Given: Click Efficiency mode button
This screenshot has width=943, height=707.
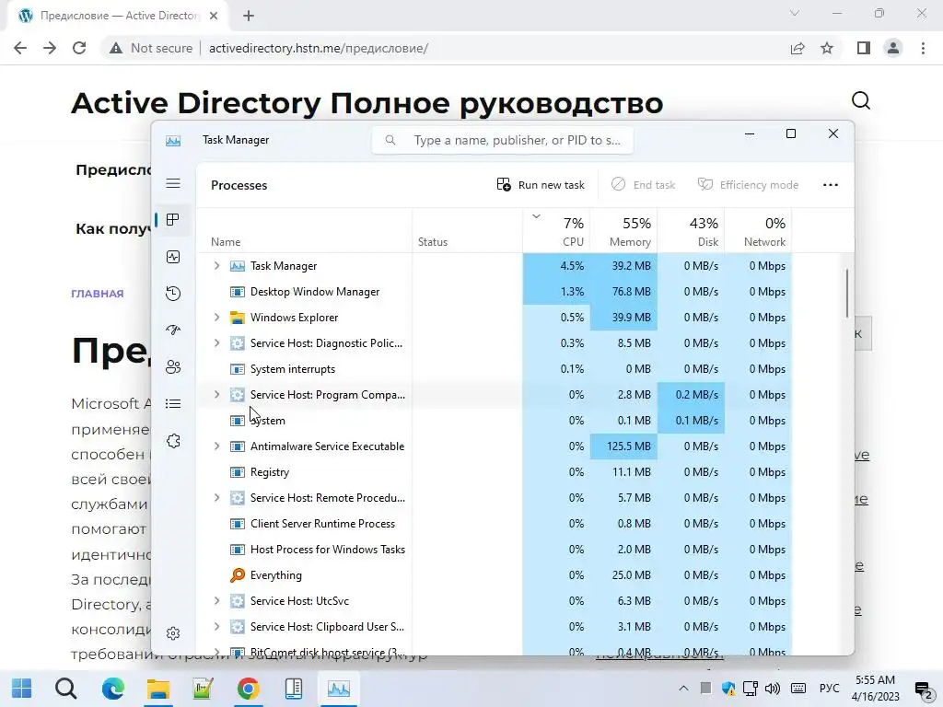Looking at the screenshot, I should [748, 185].
